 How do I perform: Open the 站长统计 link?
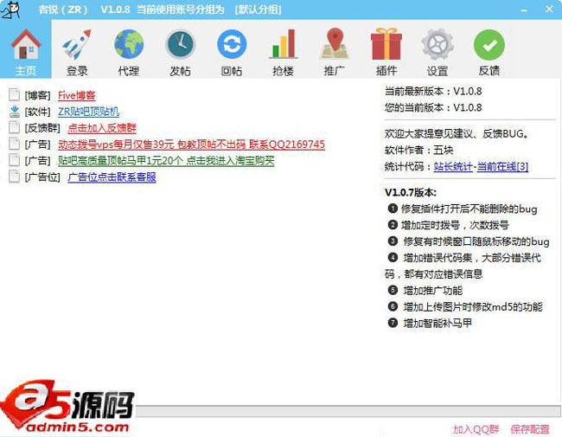[453, 166]
